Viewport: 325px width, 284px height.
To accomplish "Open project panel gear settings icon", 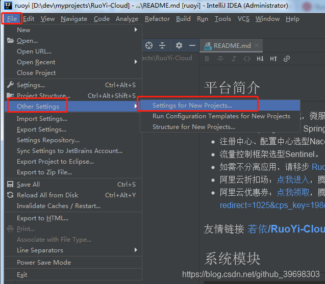I will tap(179, 45).
